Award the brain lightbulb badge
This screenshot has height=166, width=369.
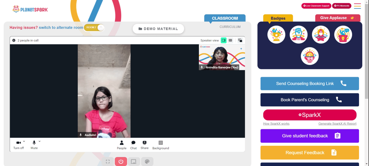310,56
